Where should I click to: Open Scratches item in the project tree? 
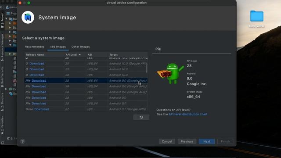(13, 93)
